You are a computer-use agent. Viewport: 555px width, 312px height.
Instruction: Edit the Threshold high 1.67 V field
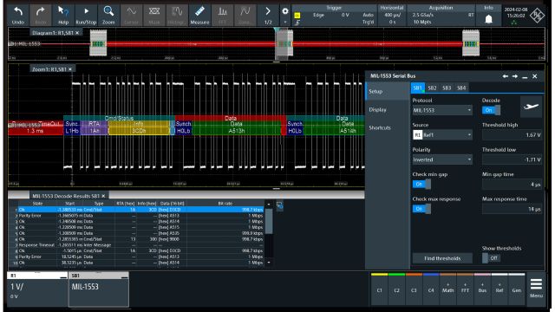(512, 135)
